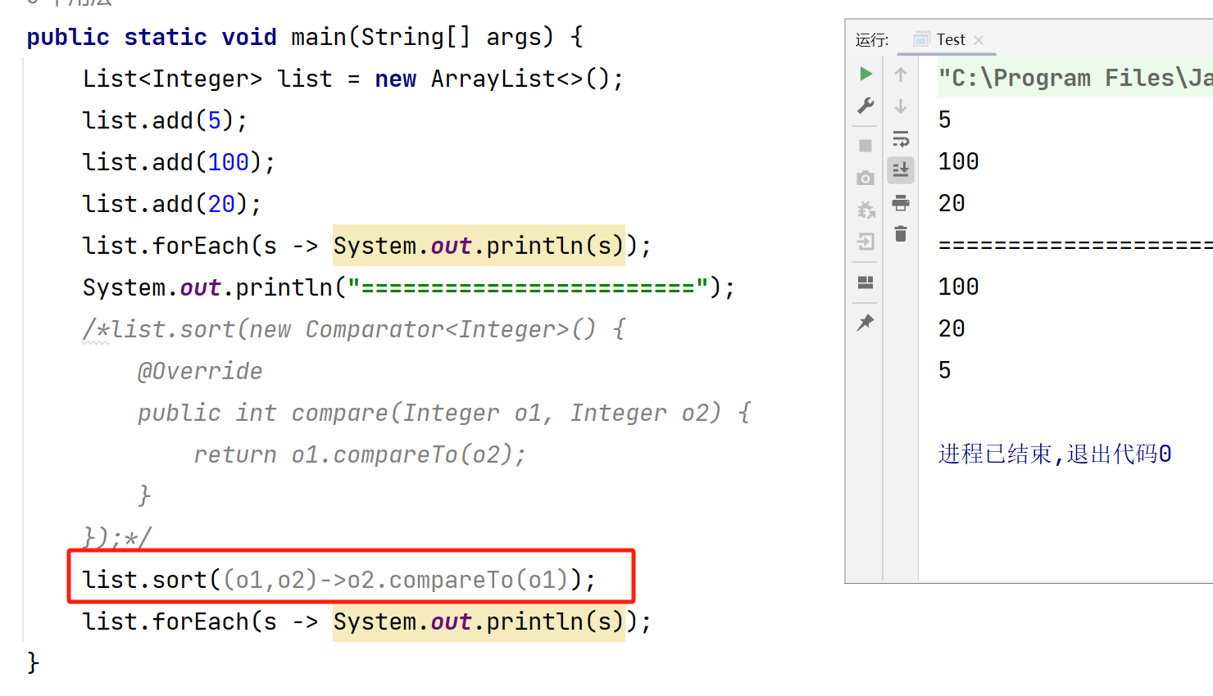Click the grey Stop square icon
Viewport: 1213px width, 696px height.
(x=865, y=146)
